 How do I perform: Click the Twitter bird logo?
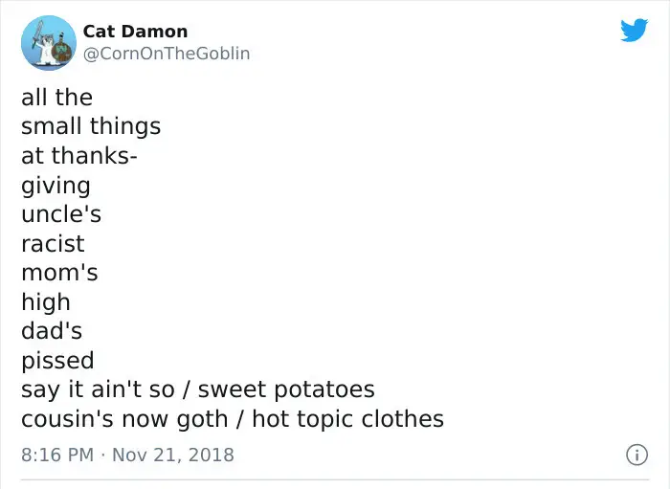634,30
